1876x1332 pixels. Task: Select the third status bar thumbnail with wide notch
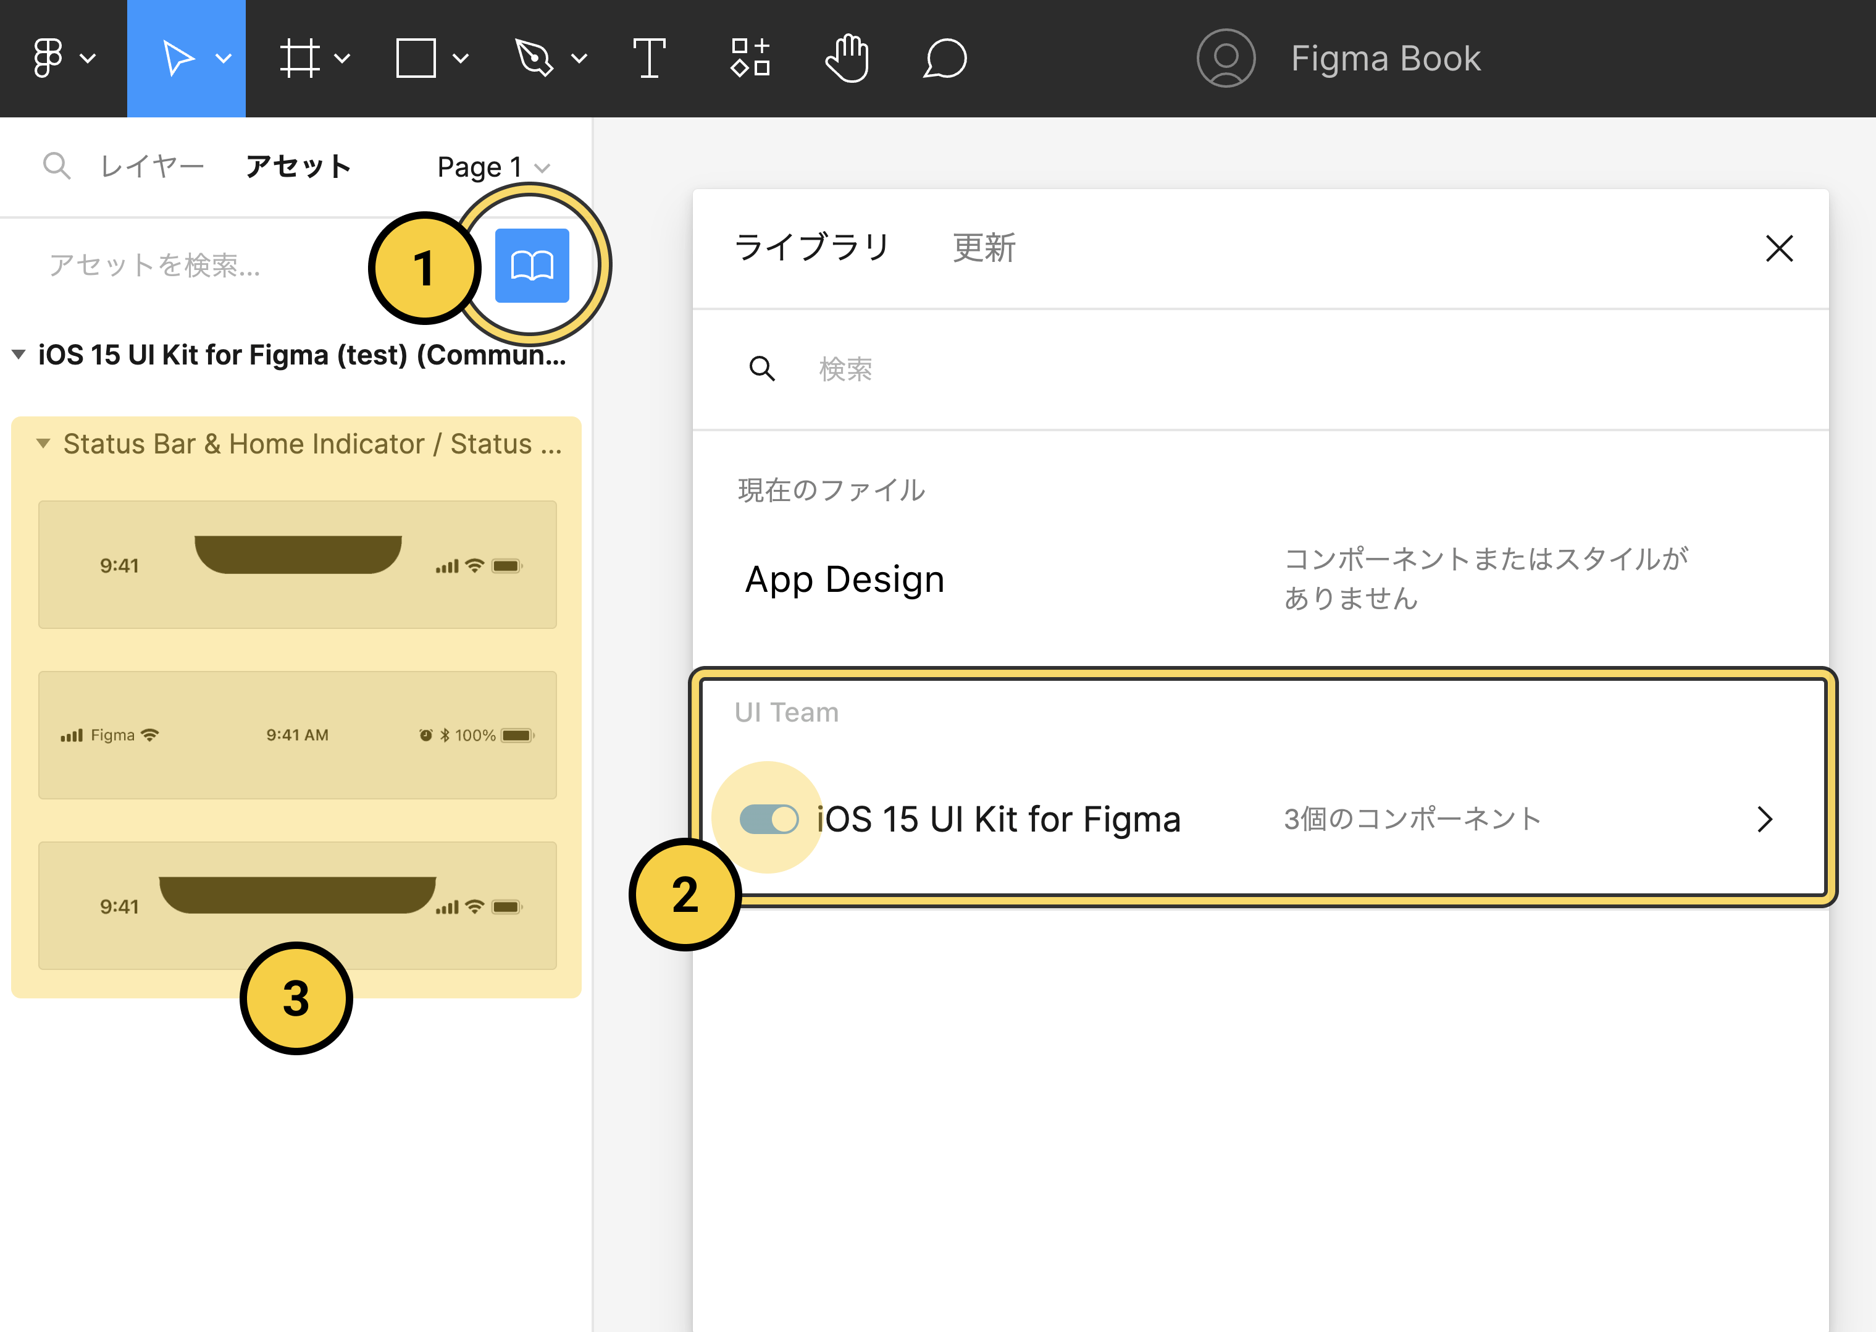coord(298,906)
